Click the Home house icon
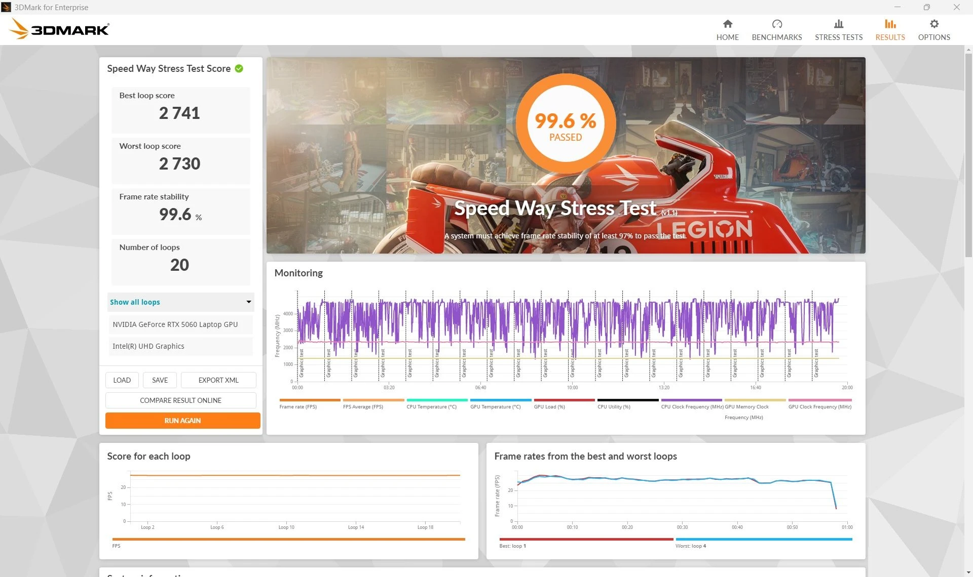 click(727, 24)
